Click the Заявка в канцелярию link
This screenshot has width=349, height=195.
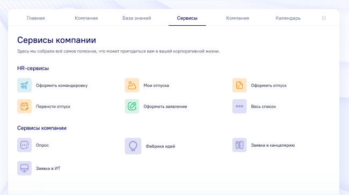pos(273,145)
